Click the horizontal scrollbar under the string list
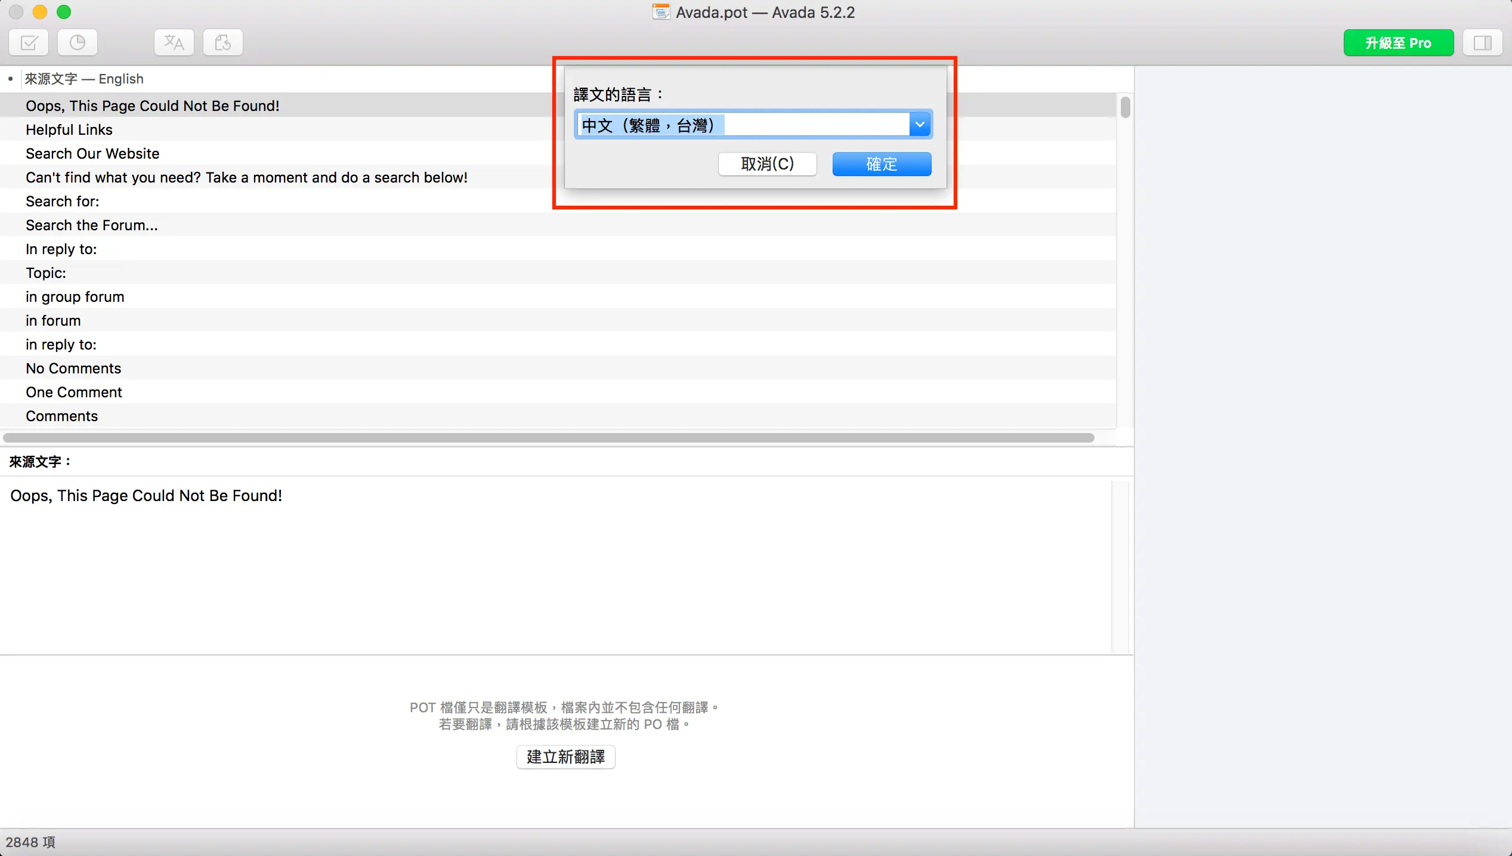Viewport: 1512px width, 856px height. pyautogui.click(x=548, y=438)
